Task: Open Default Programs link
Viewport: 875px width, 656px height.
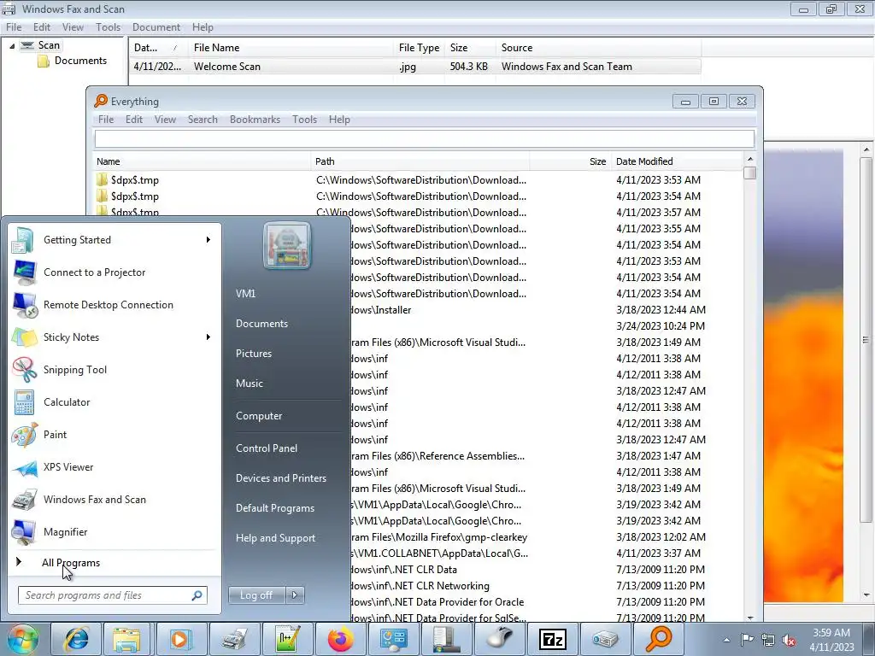Action: [275, 508]
